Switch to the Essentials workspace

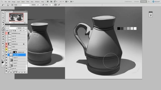(x=128, y=1)
